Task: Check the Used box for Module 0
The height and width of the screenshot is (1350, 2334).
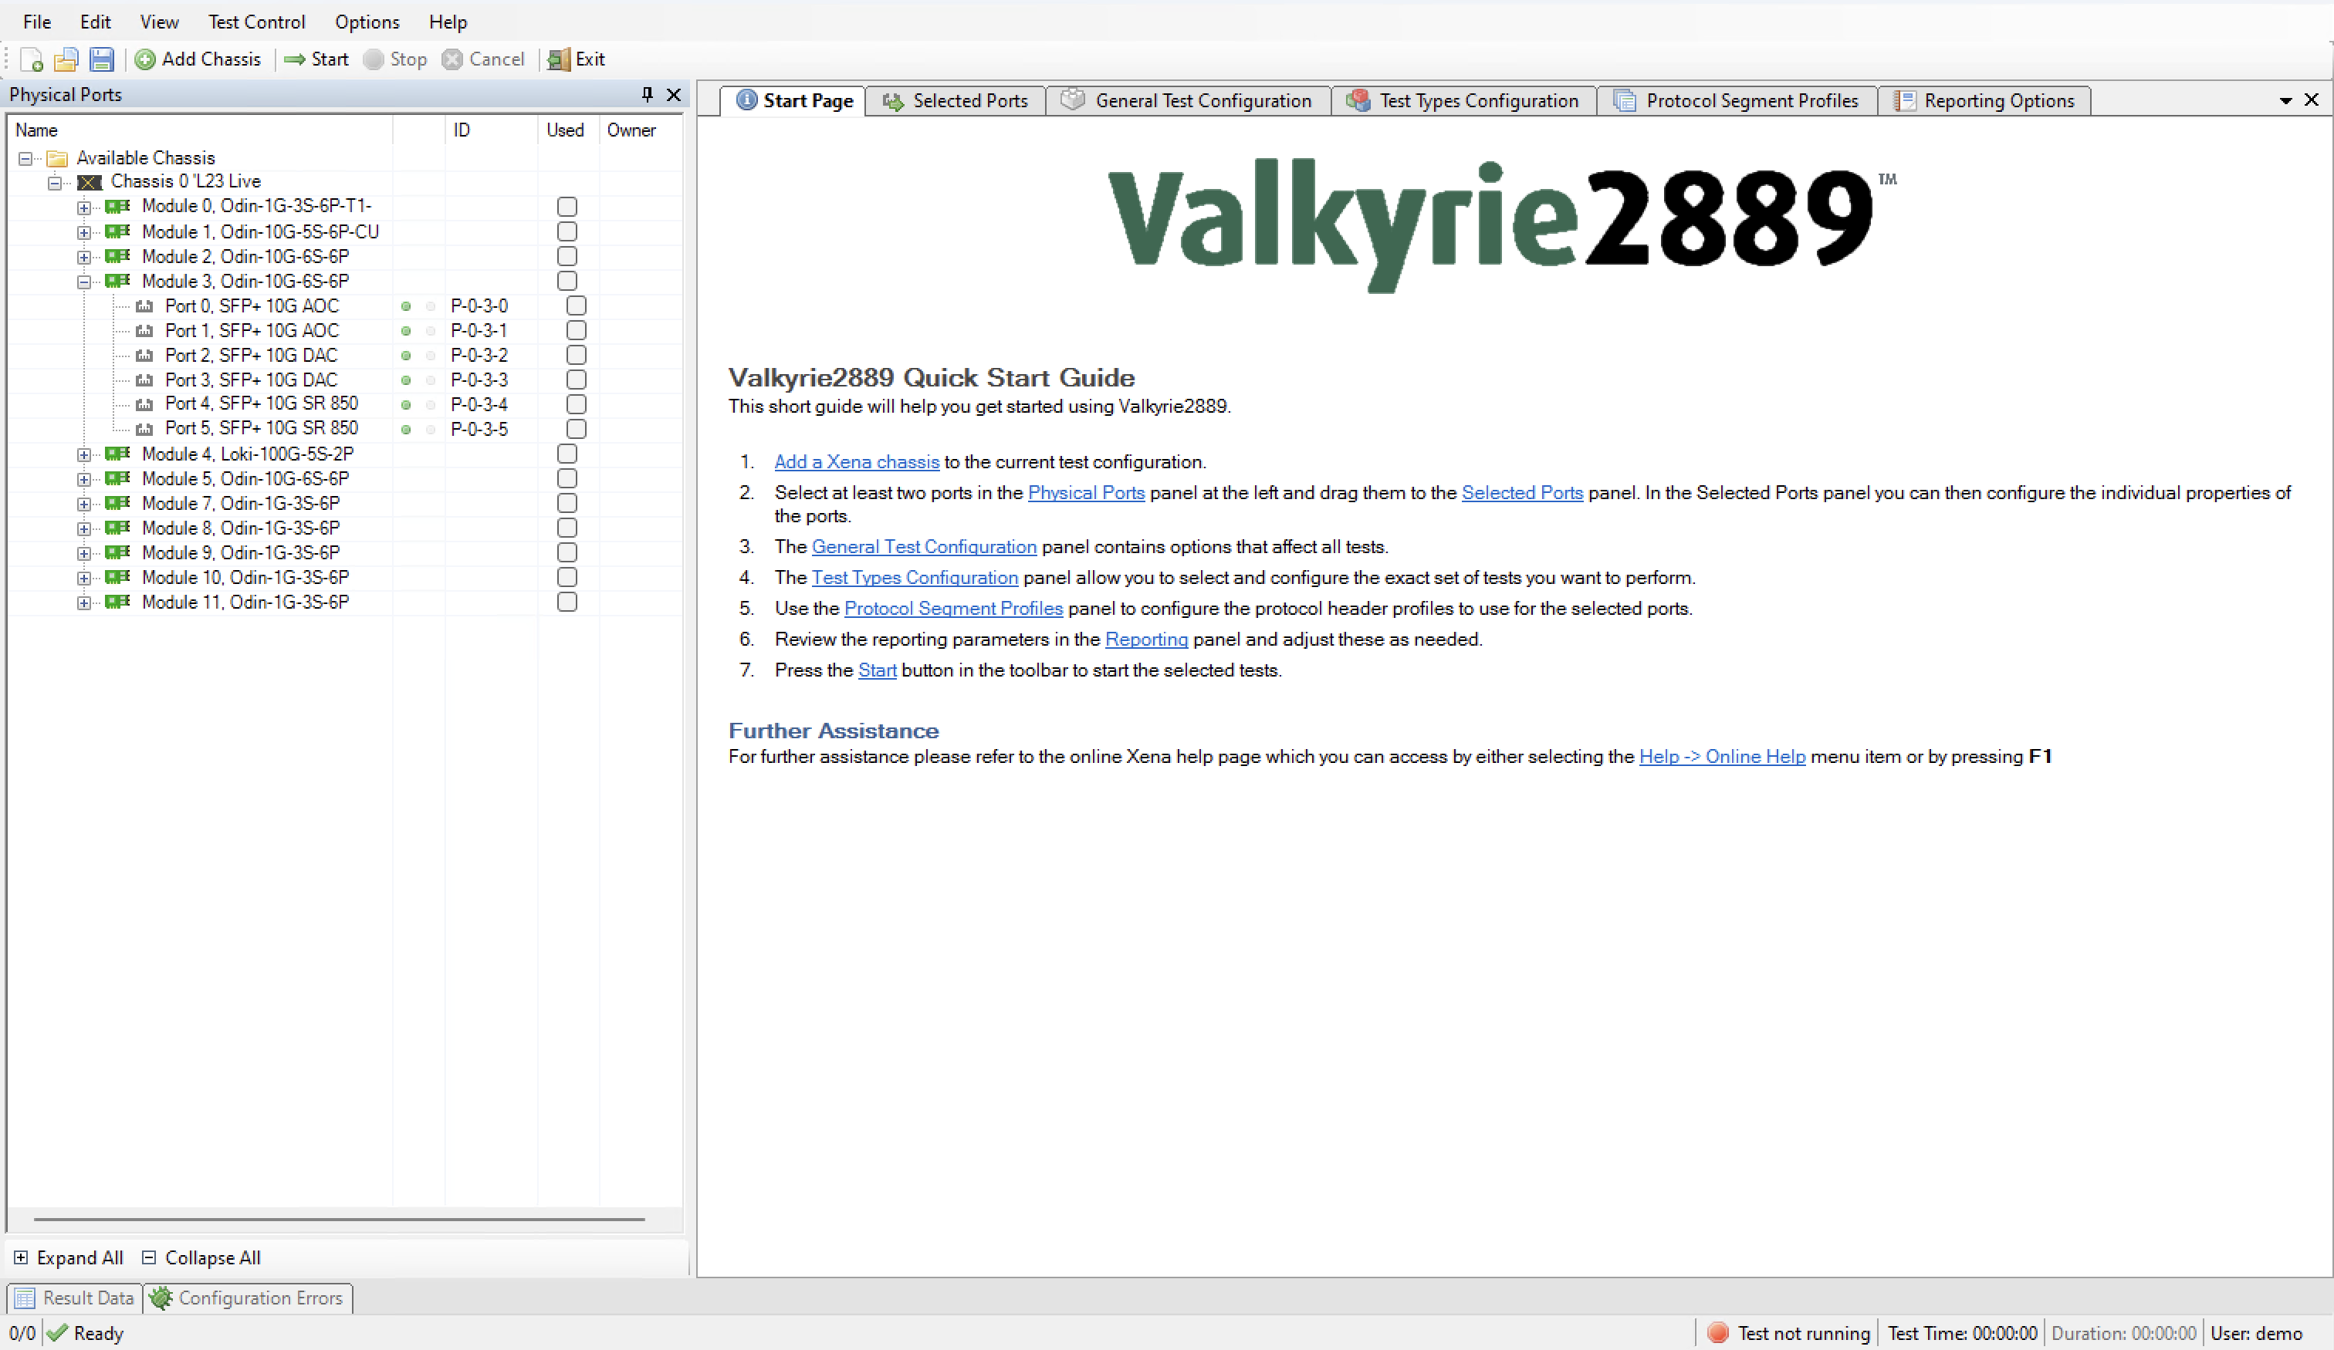Action: point(568,207)
